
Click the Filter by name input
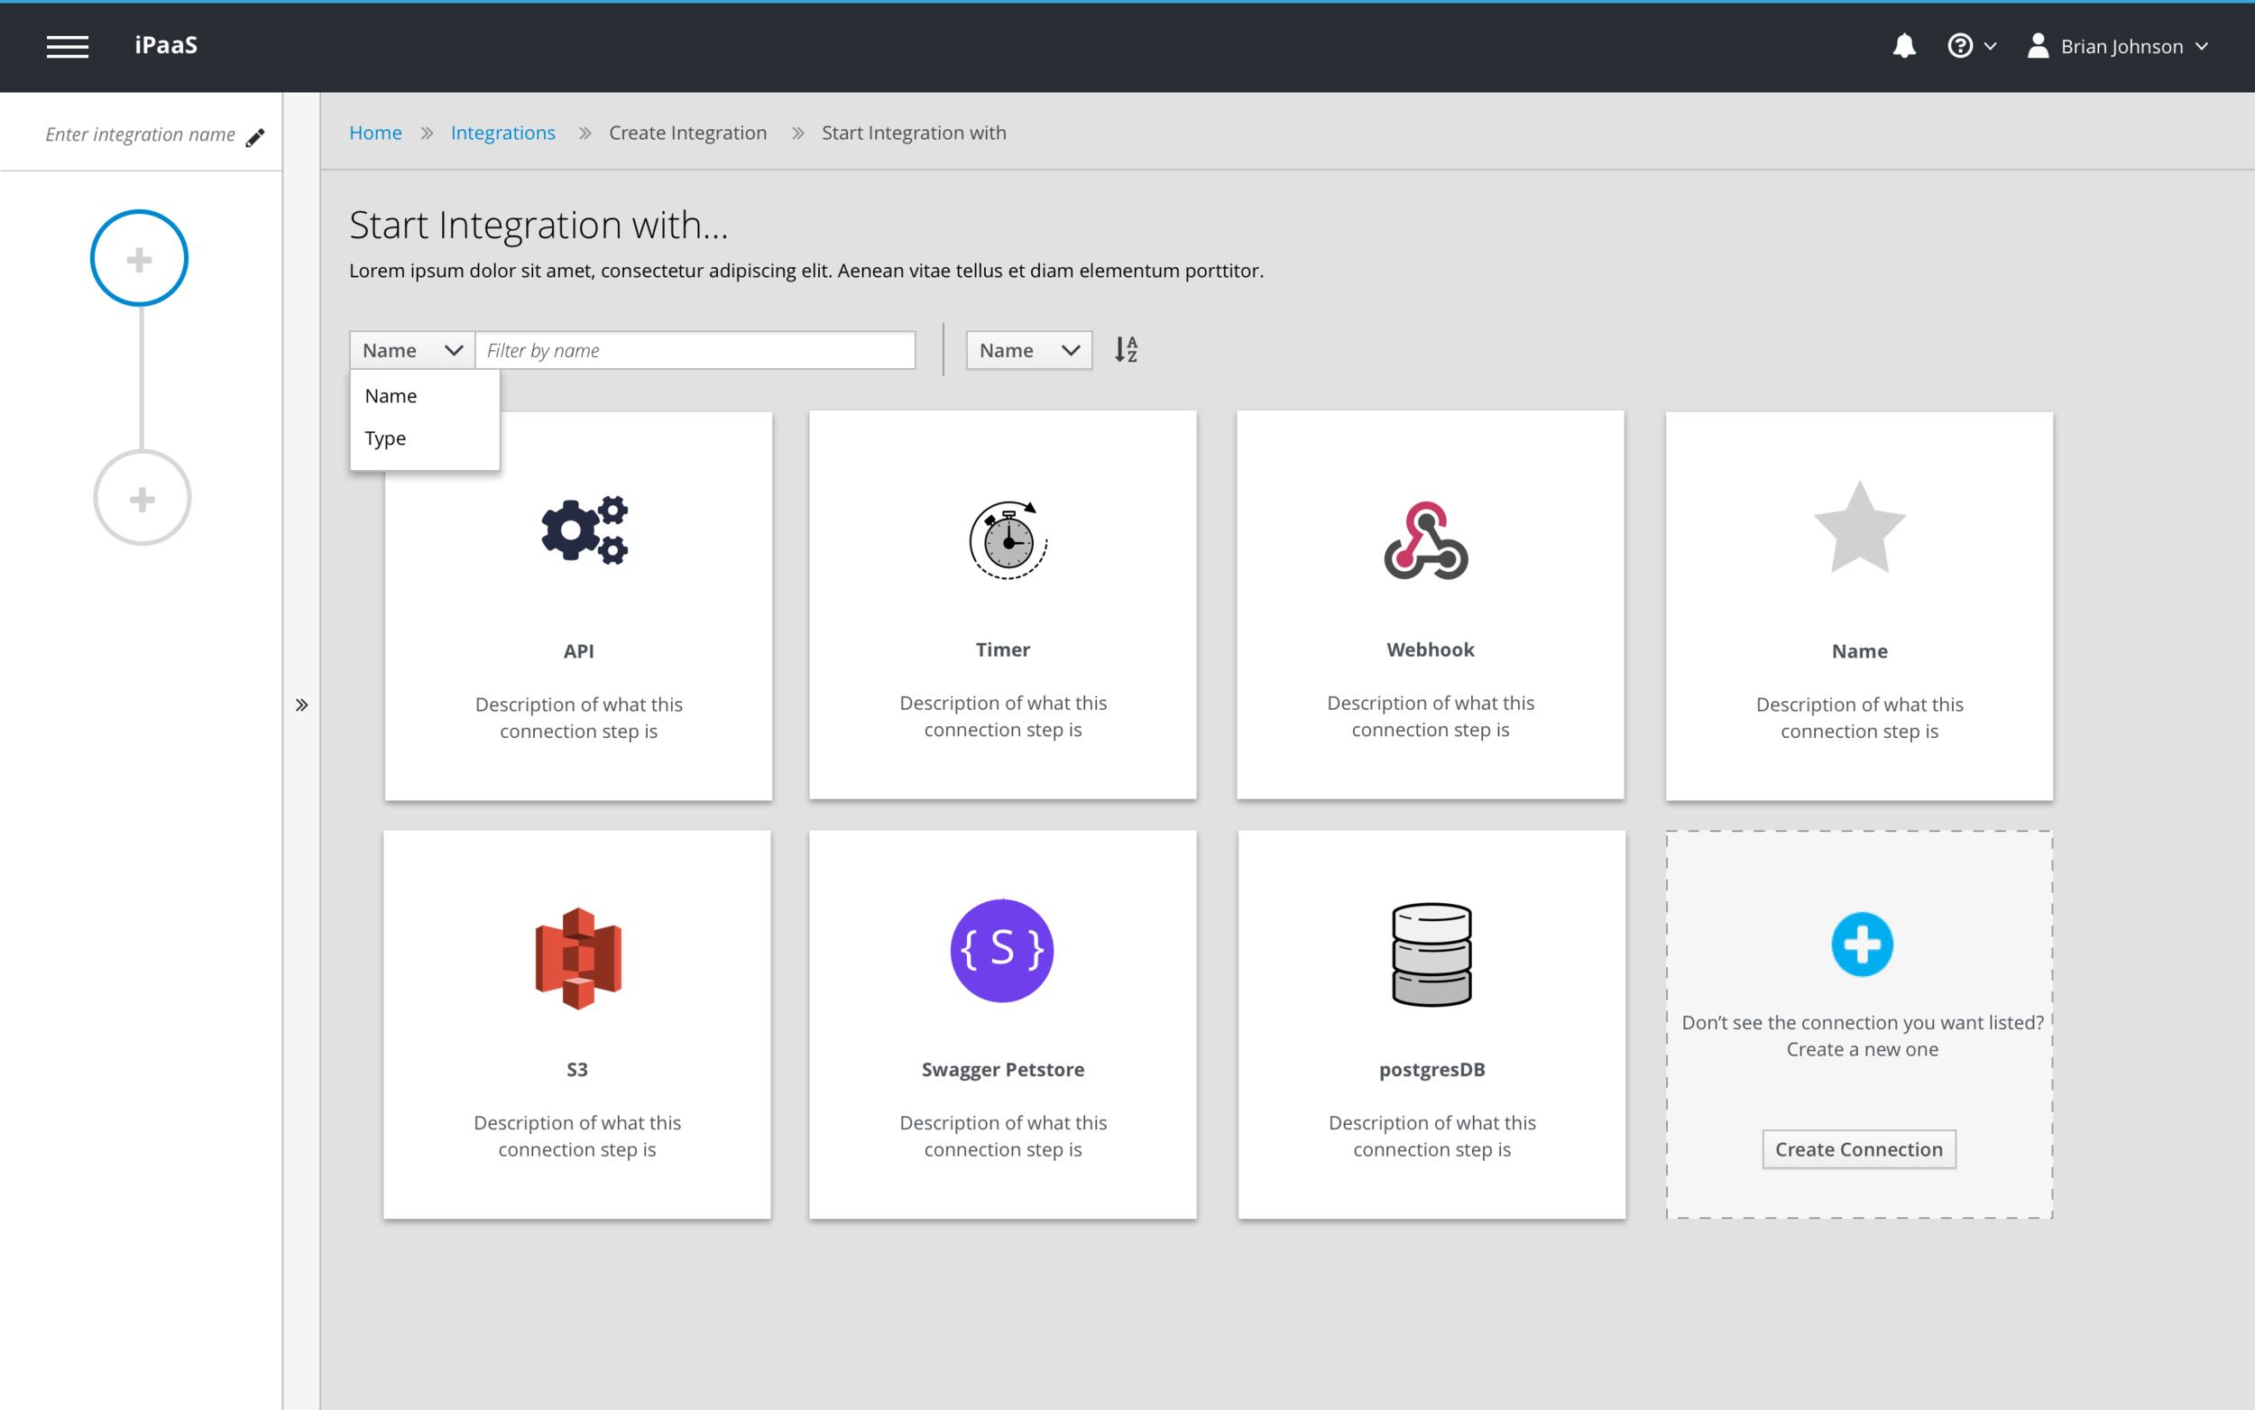coord(695,350)
